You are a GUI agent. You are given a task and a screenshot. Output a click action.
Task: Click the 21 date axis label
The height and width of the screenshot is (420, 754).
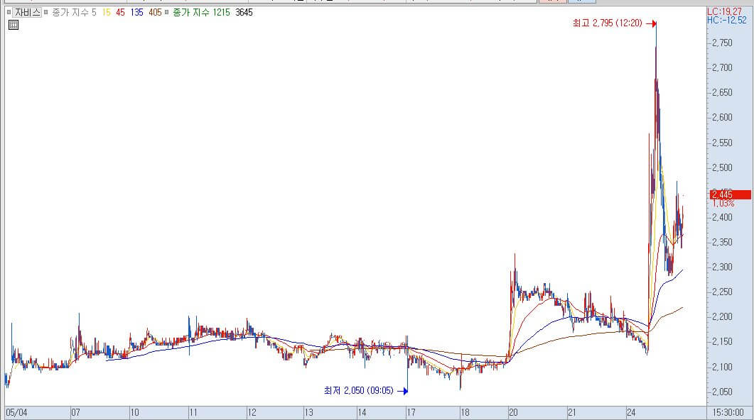[x=572, y=412]
